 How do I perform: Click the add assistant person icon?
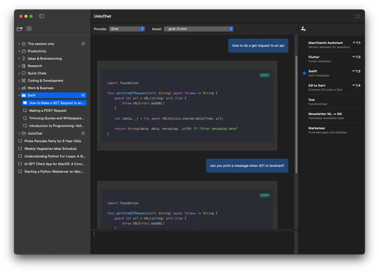tap(303, 29)
